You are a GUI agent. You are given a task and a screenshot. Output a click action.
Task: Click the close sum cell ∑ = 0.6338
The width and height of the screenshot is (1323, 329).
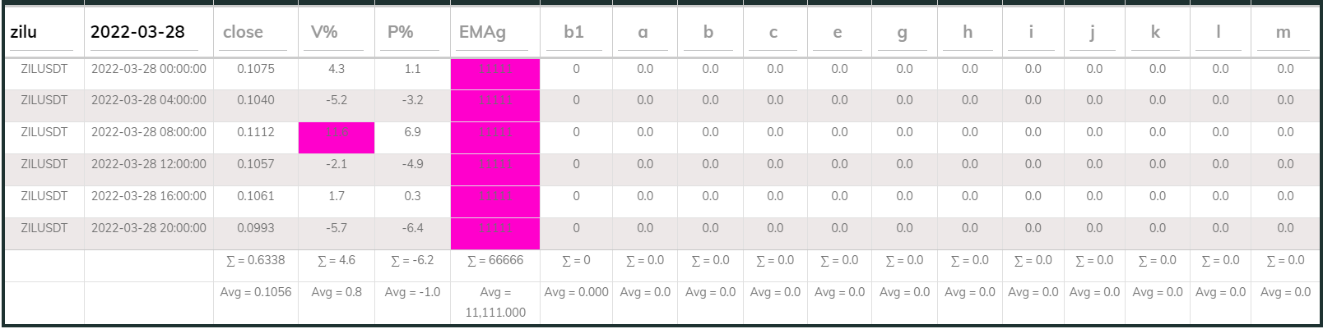pos(255,261)
